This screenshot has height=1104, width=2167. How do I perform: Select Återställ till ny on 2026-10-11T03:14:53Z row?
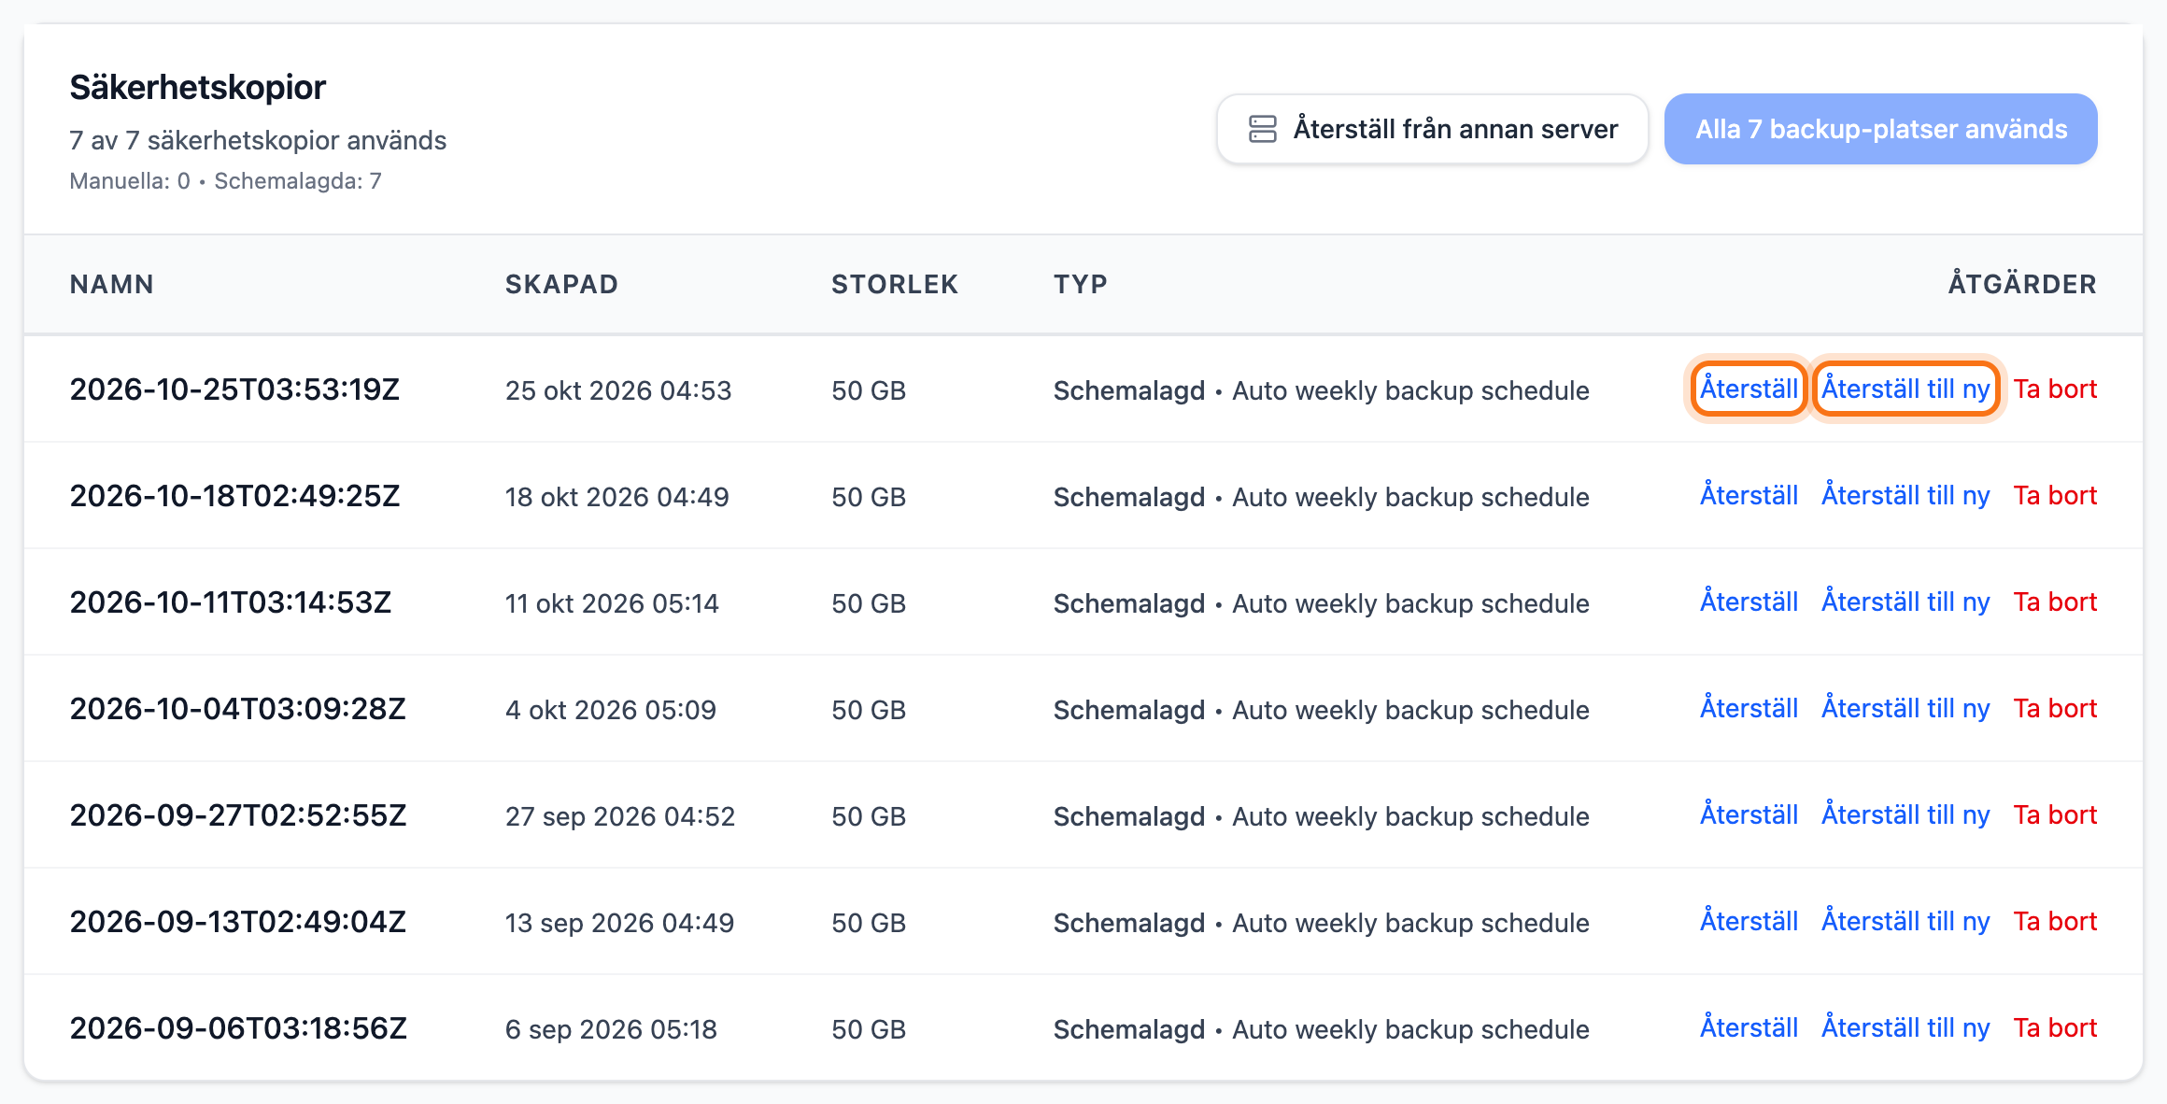coord(1905,602)
